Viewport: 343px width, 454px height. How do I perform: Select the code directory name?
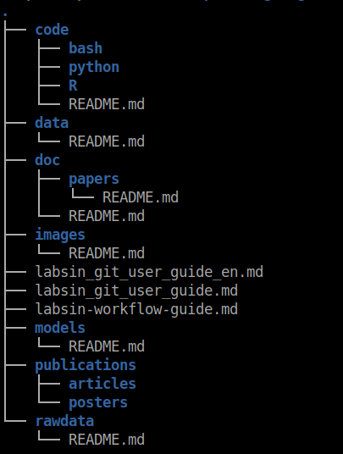[52, 30]
